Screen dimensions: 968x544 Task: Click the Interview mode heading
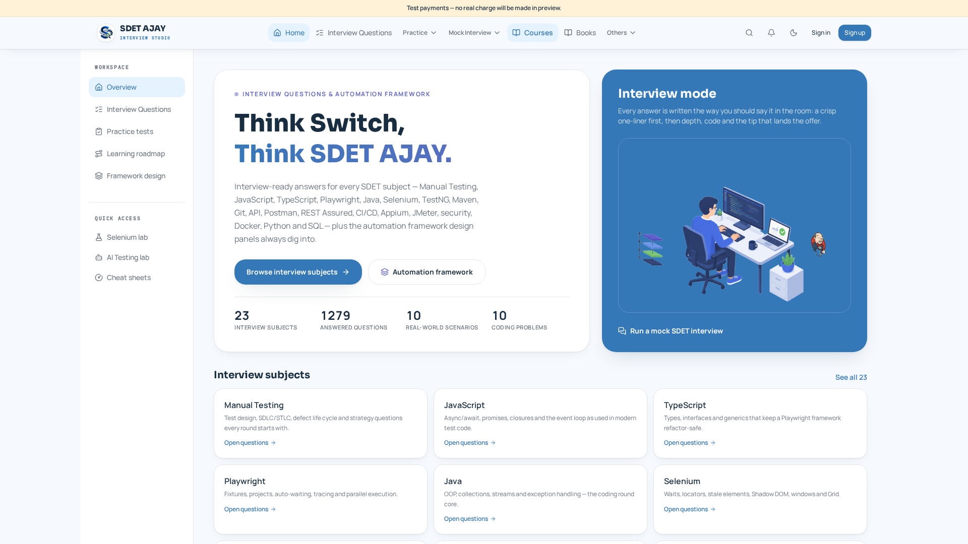coord(667,94)
